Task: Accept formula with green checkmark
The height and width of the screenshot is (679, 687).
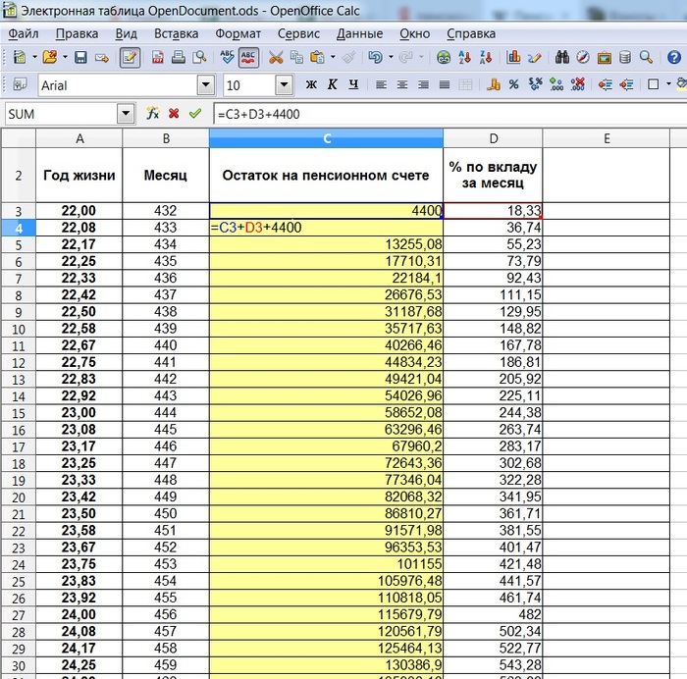Action: 194,114
